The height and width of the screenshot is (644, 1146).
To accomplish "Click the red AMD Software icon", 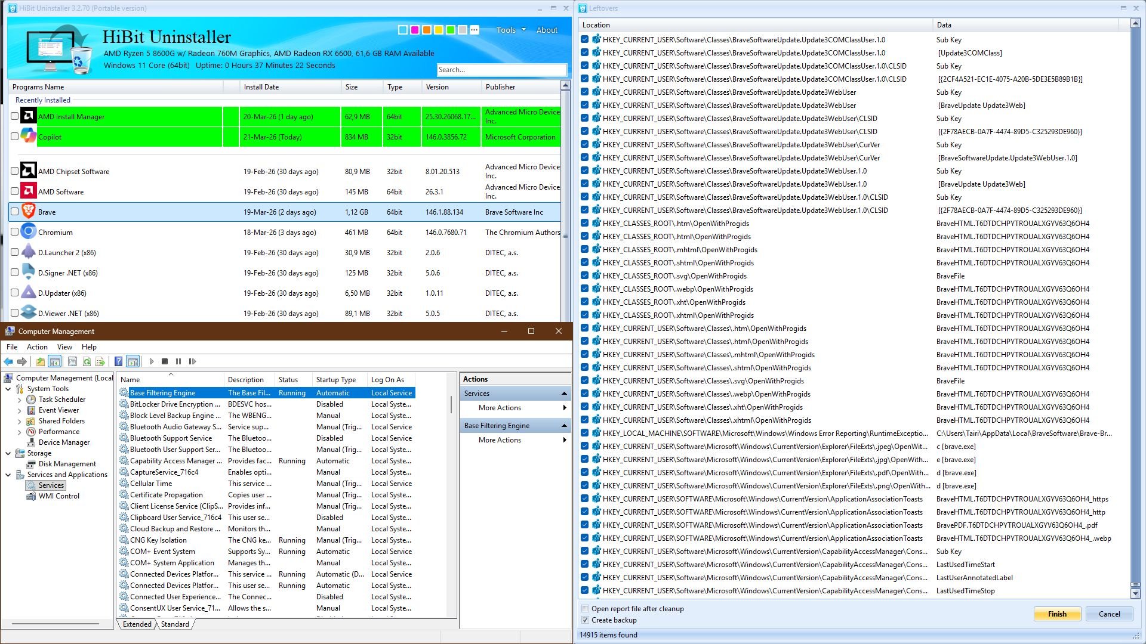I will pos(28,191).
